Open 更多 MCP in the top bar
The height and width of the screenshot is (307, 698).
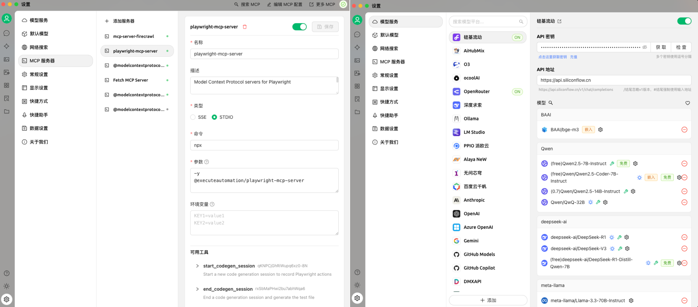322,4
